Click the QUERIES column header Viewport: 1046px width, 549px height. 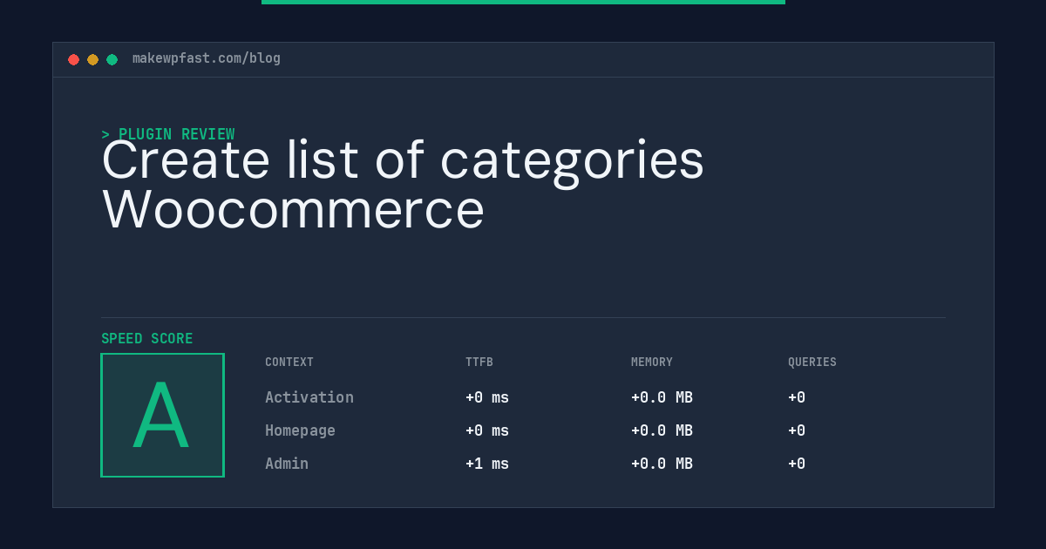812,362
